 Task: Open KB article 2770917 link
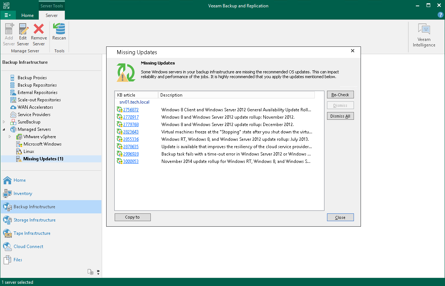pyautogui.click(x=131, y=117)
